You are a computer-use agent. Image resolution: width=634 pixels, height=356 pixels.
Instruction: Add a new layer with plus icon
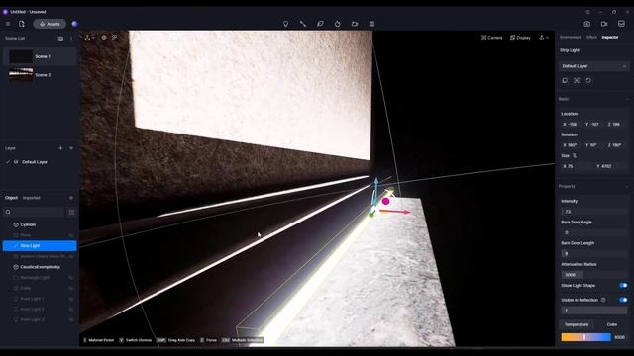pos(60,148)
